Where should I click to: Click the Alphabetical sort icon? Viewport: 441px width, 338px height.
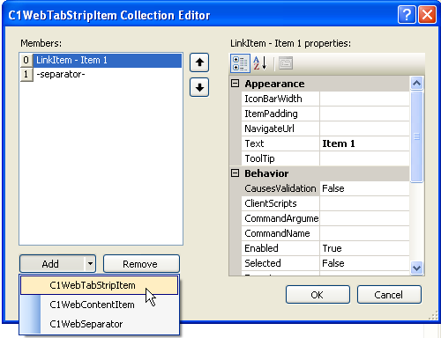click(x=260, y=63)
